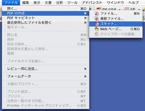Screen dimensions: 145x111
Task: Click the ファイル... create PDF icon
Action: (97, 14)
